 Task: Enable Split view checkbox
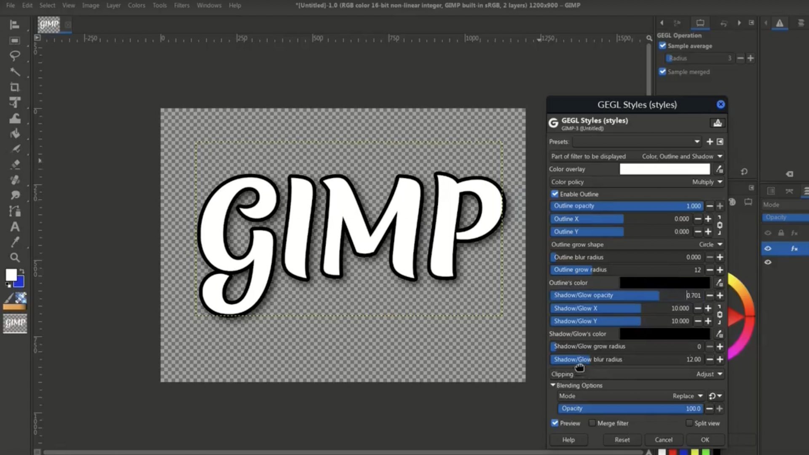click(x=689, y=423)
